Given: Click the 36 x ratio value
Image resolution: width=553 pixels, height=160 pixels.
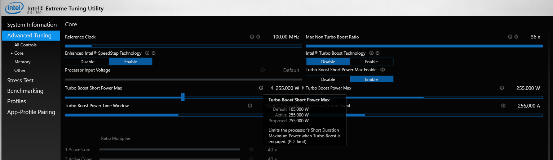Looking at the screenshot, I should (x=535, y=37).
